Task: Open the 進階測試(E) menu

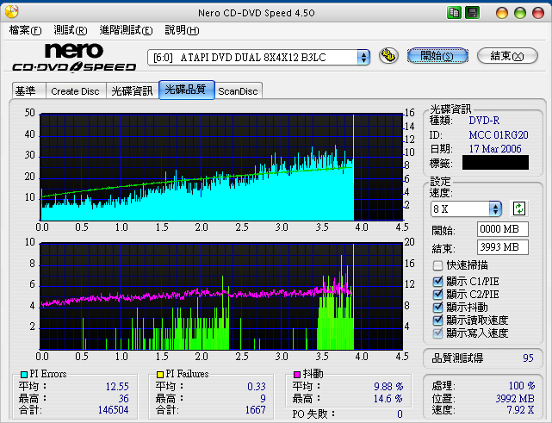Action: point(126,30)
